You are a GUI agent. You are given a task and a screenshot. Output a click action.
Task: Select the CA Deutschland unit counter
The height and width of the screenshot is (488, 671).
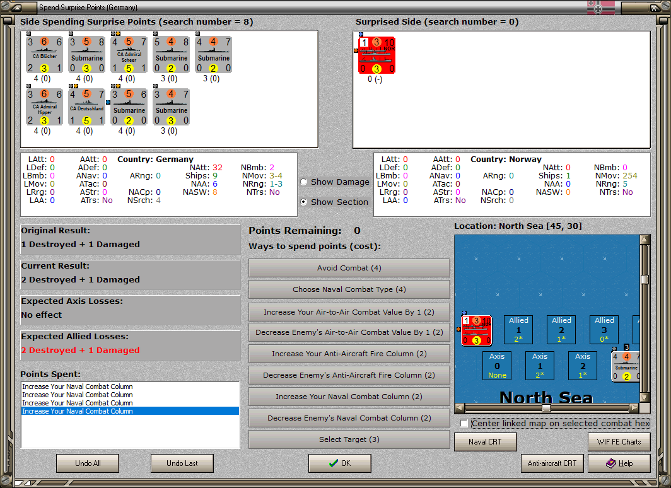tap(87, 107)
